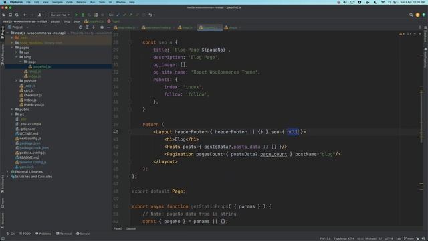Open the Window menu

121,2
